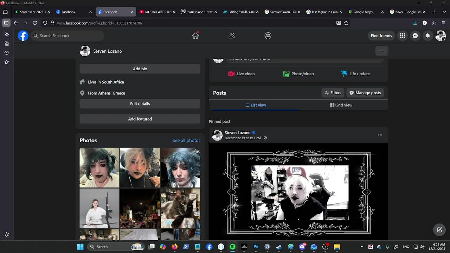Open the December 19 post timestamp
The image size is (450, 253).
pyautogui.click(x=243, y=138)
